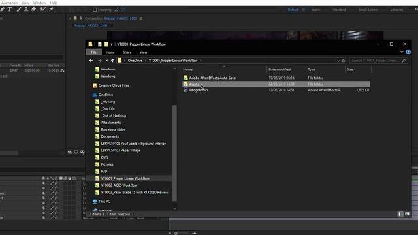Image resolution: width=418 pixels, height=235 pixels.
Task: Switch Explorer to large icons view
Action: [x=407, y=214]
